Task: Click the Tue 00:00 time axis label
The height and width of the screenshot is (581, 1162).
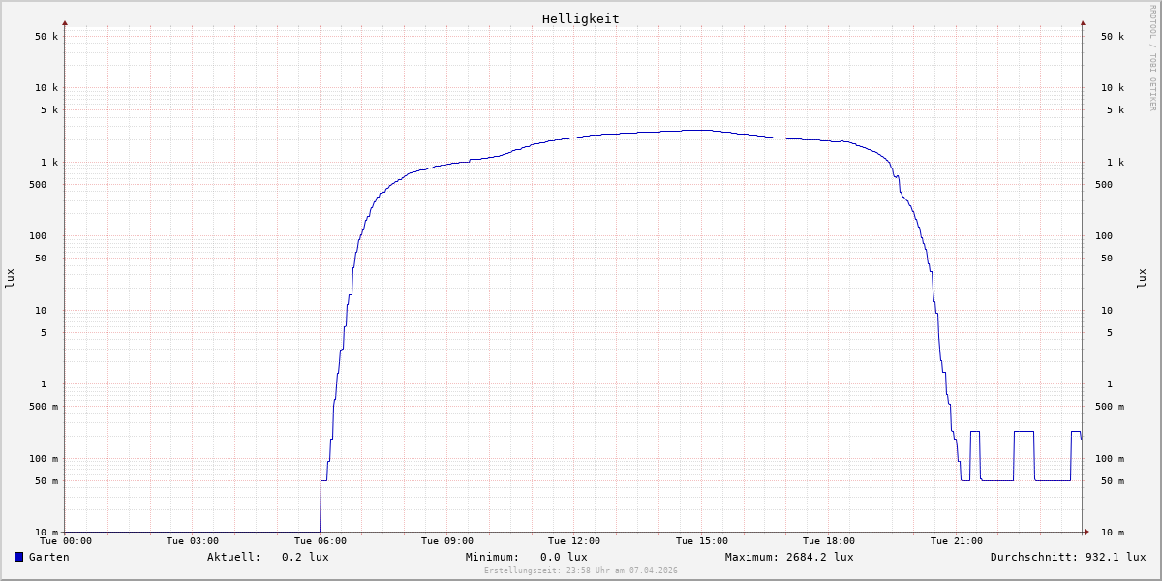Action: pyautogui.click(x=66, y=541)
